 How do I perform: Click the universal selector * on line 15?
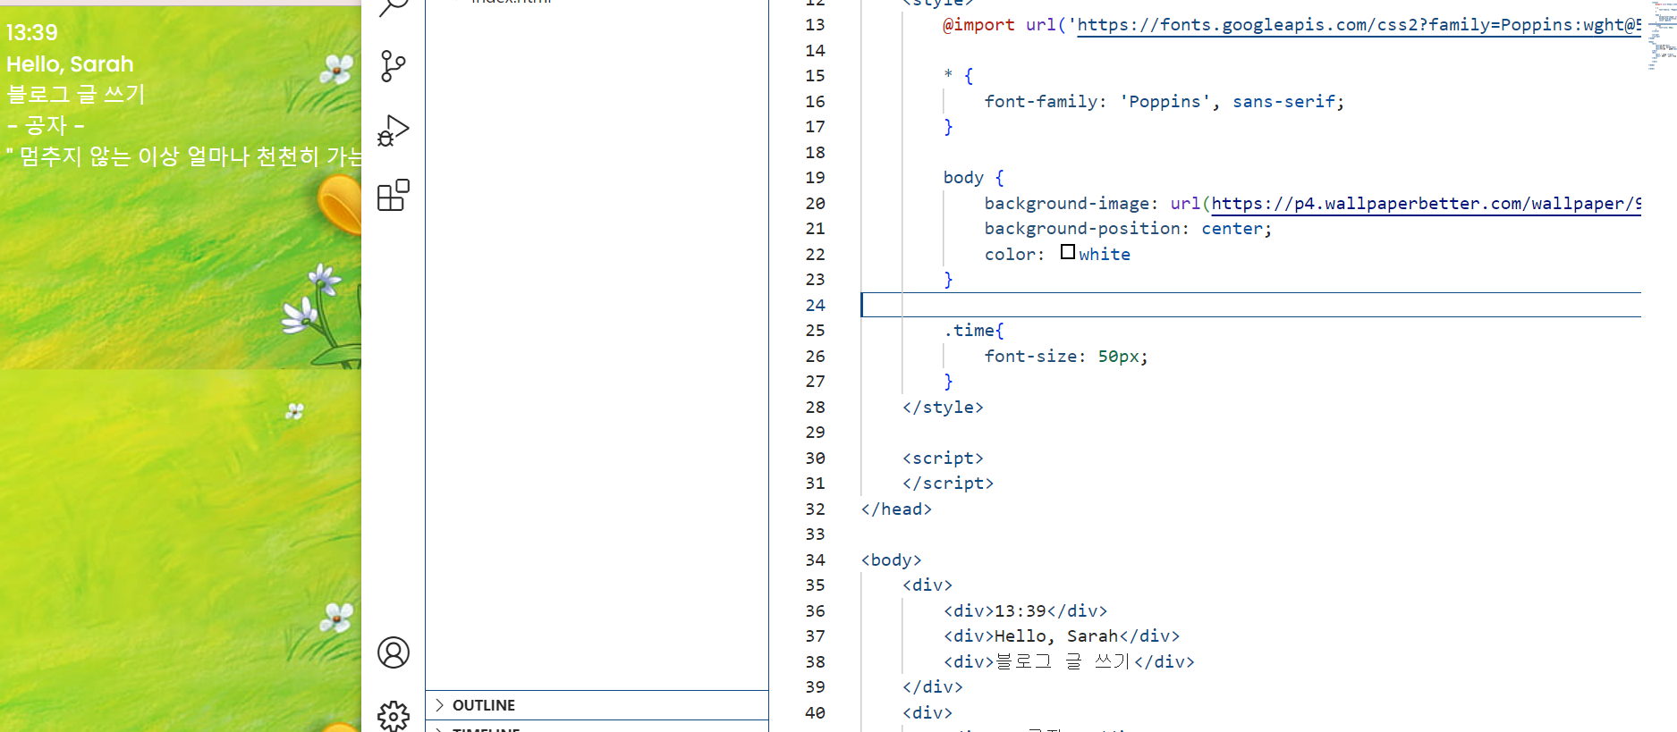click(x=948, y=75)
